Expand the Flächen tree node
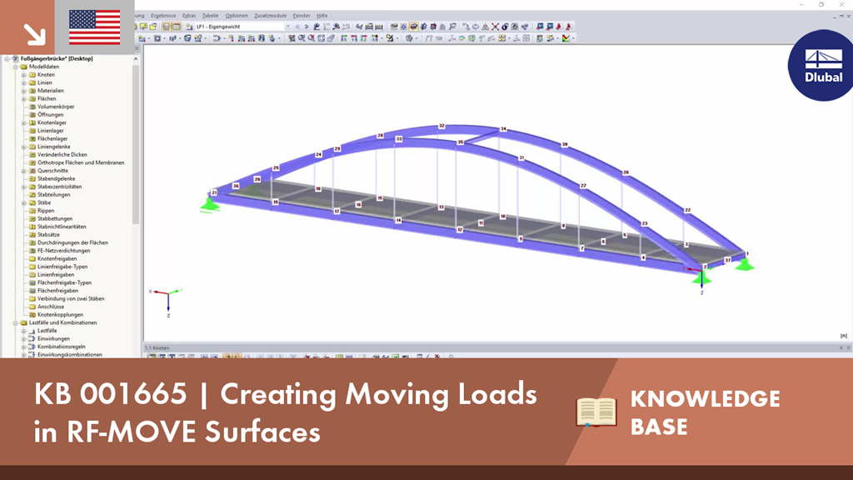853x480 pixels. pyautogui.click(x=24, y=99)
